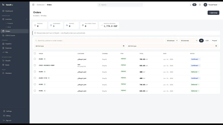Click the COD & Courier truck icon
Viewport: 223px width, 125px height.
3,36
